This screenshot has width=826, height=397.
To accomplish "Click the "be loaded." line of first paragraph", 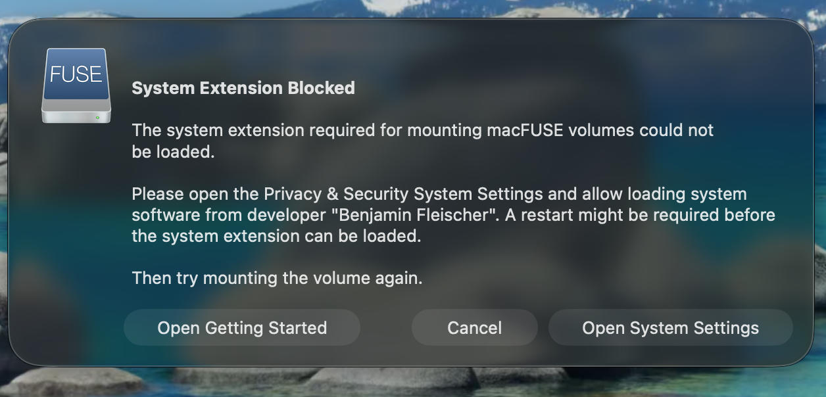I will pos(173,152).
